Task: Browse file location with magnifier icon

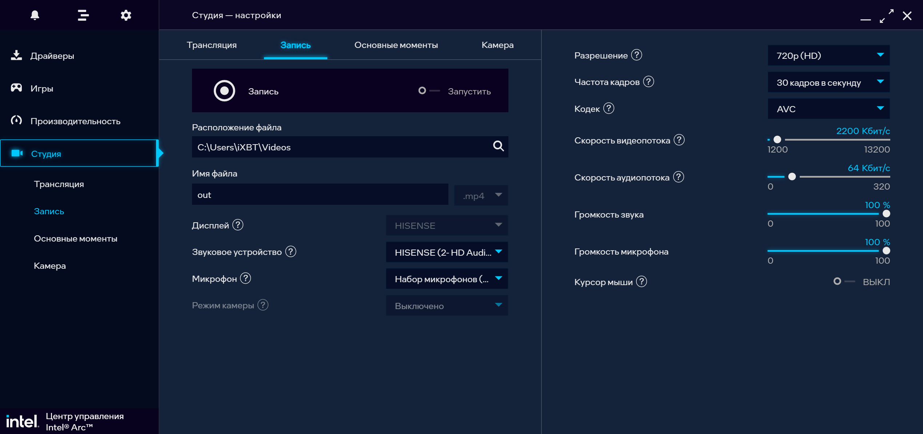Action: tap(498, 146)
